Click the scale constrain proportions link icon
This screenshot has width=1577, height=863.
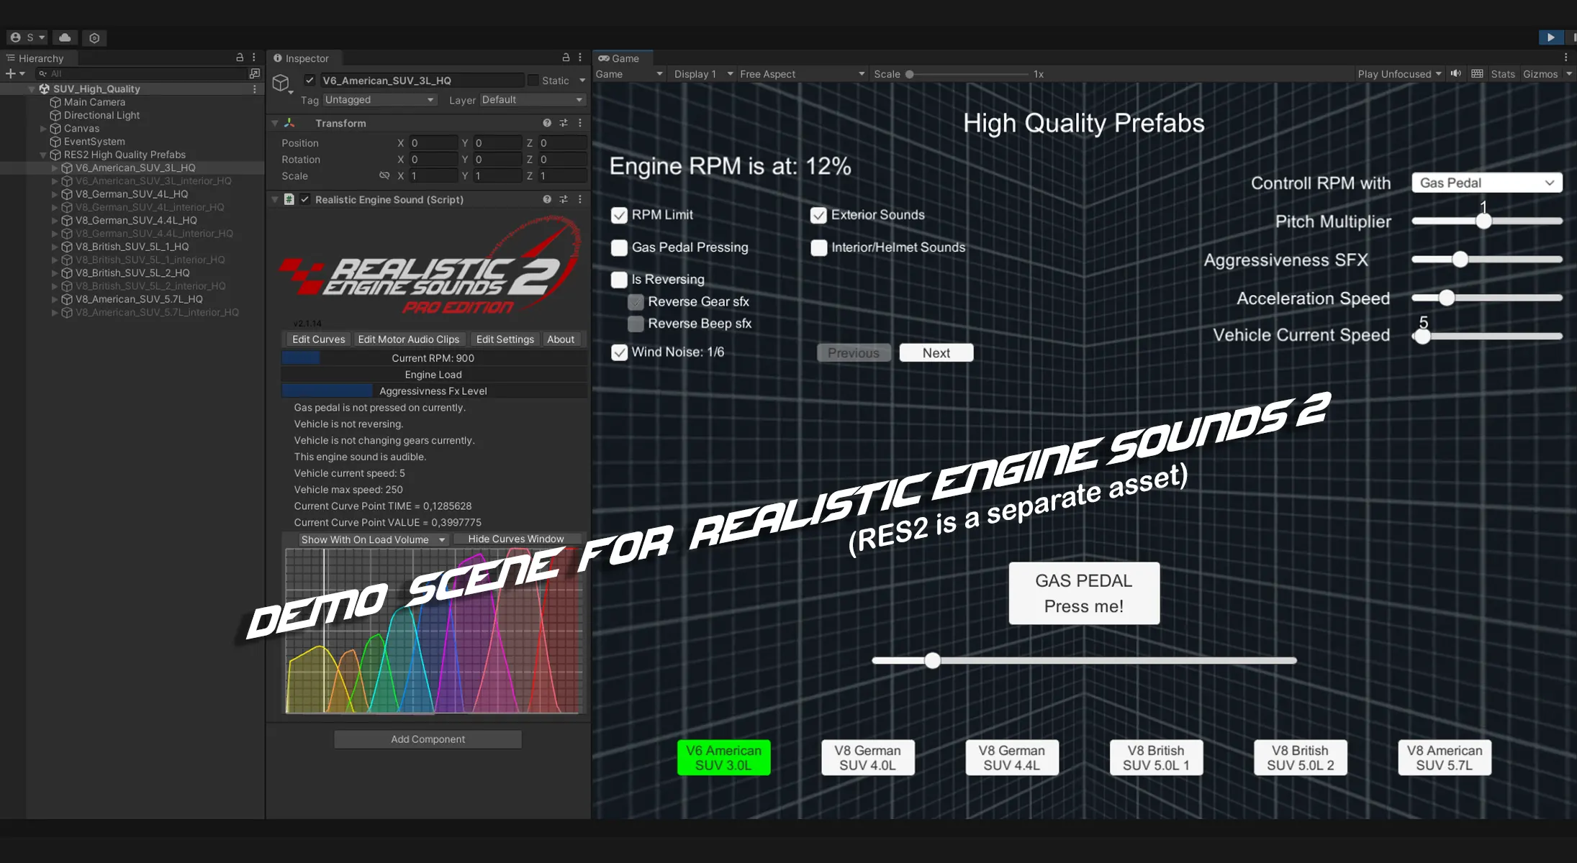coord(384,175)
